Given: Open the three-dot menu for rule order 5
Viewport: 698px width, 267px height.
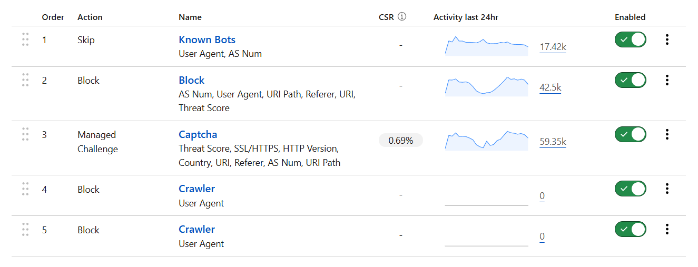Looking at the screenshot, I should [667, 229].
